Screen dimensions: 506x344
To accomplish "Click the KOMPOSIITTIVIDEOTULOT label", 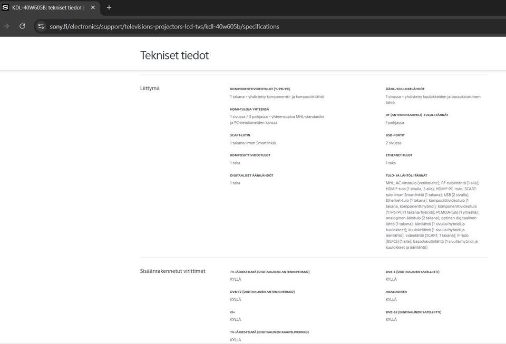I will [250, 155].
